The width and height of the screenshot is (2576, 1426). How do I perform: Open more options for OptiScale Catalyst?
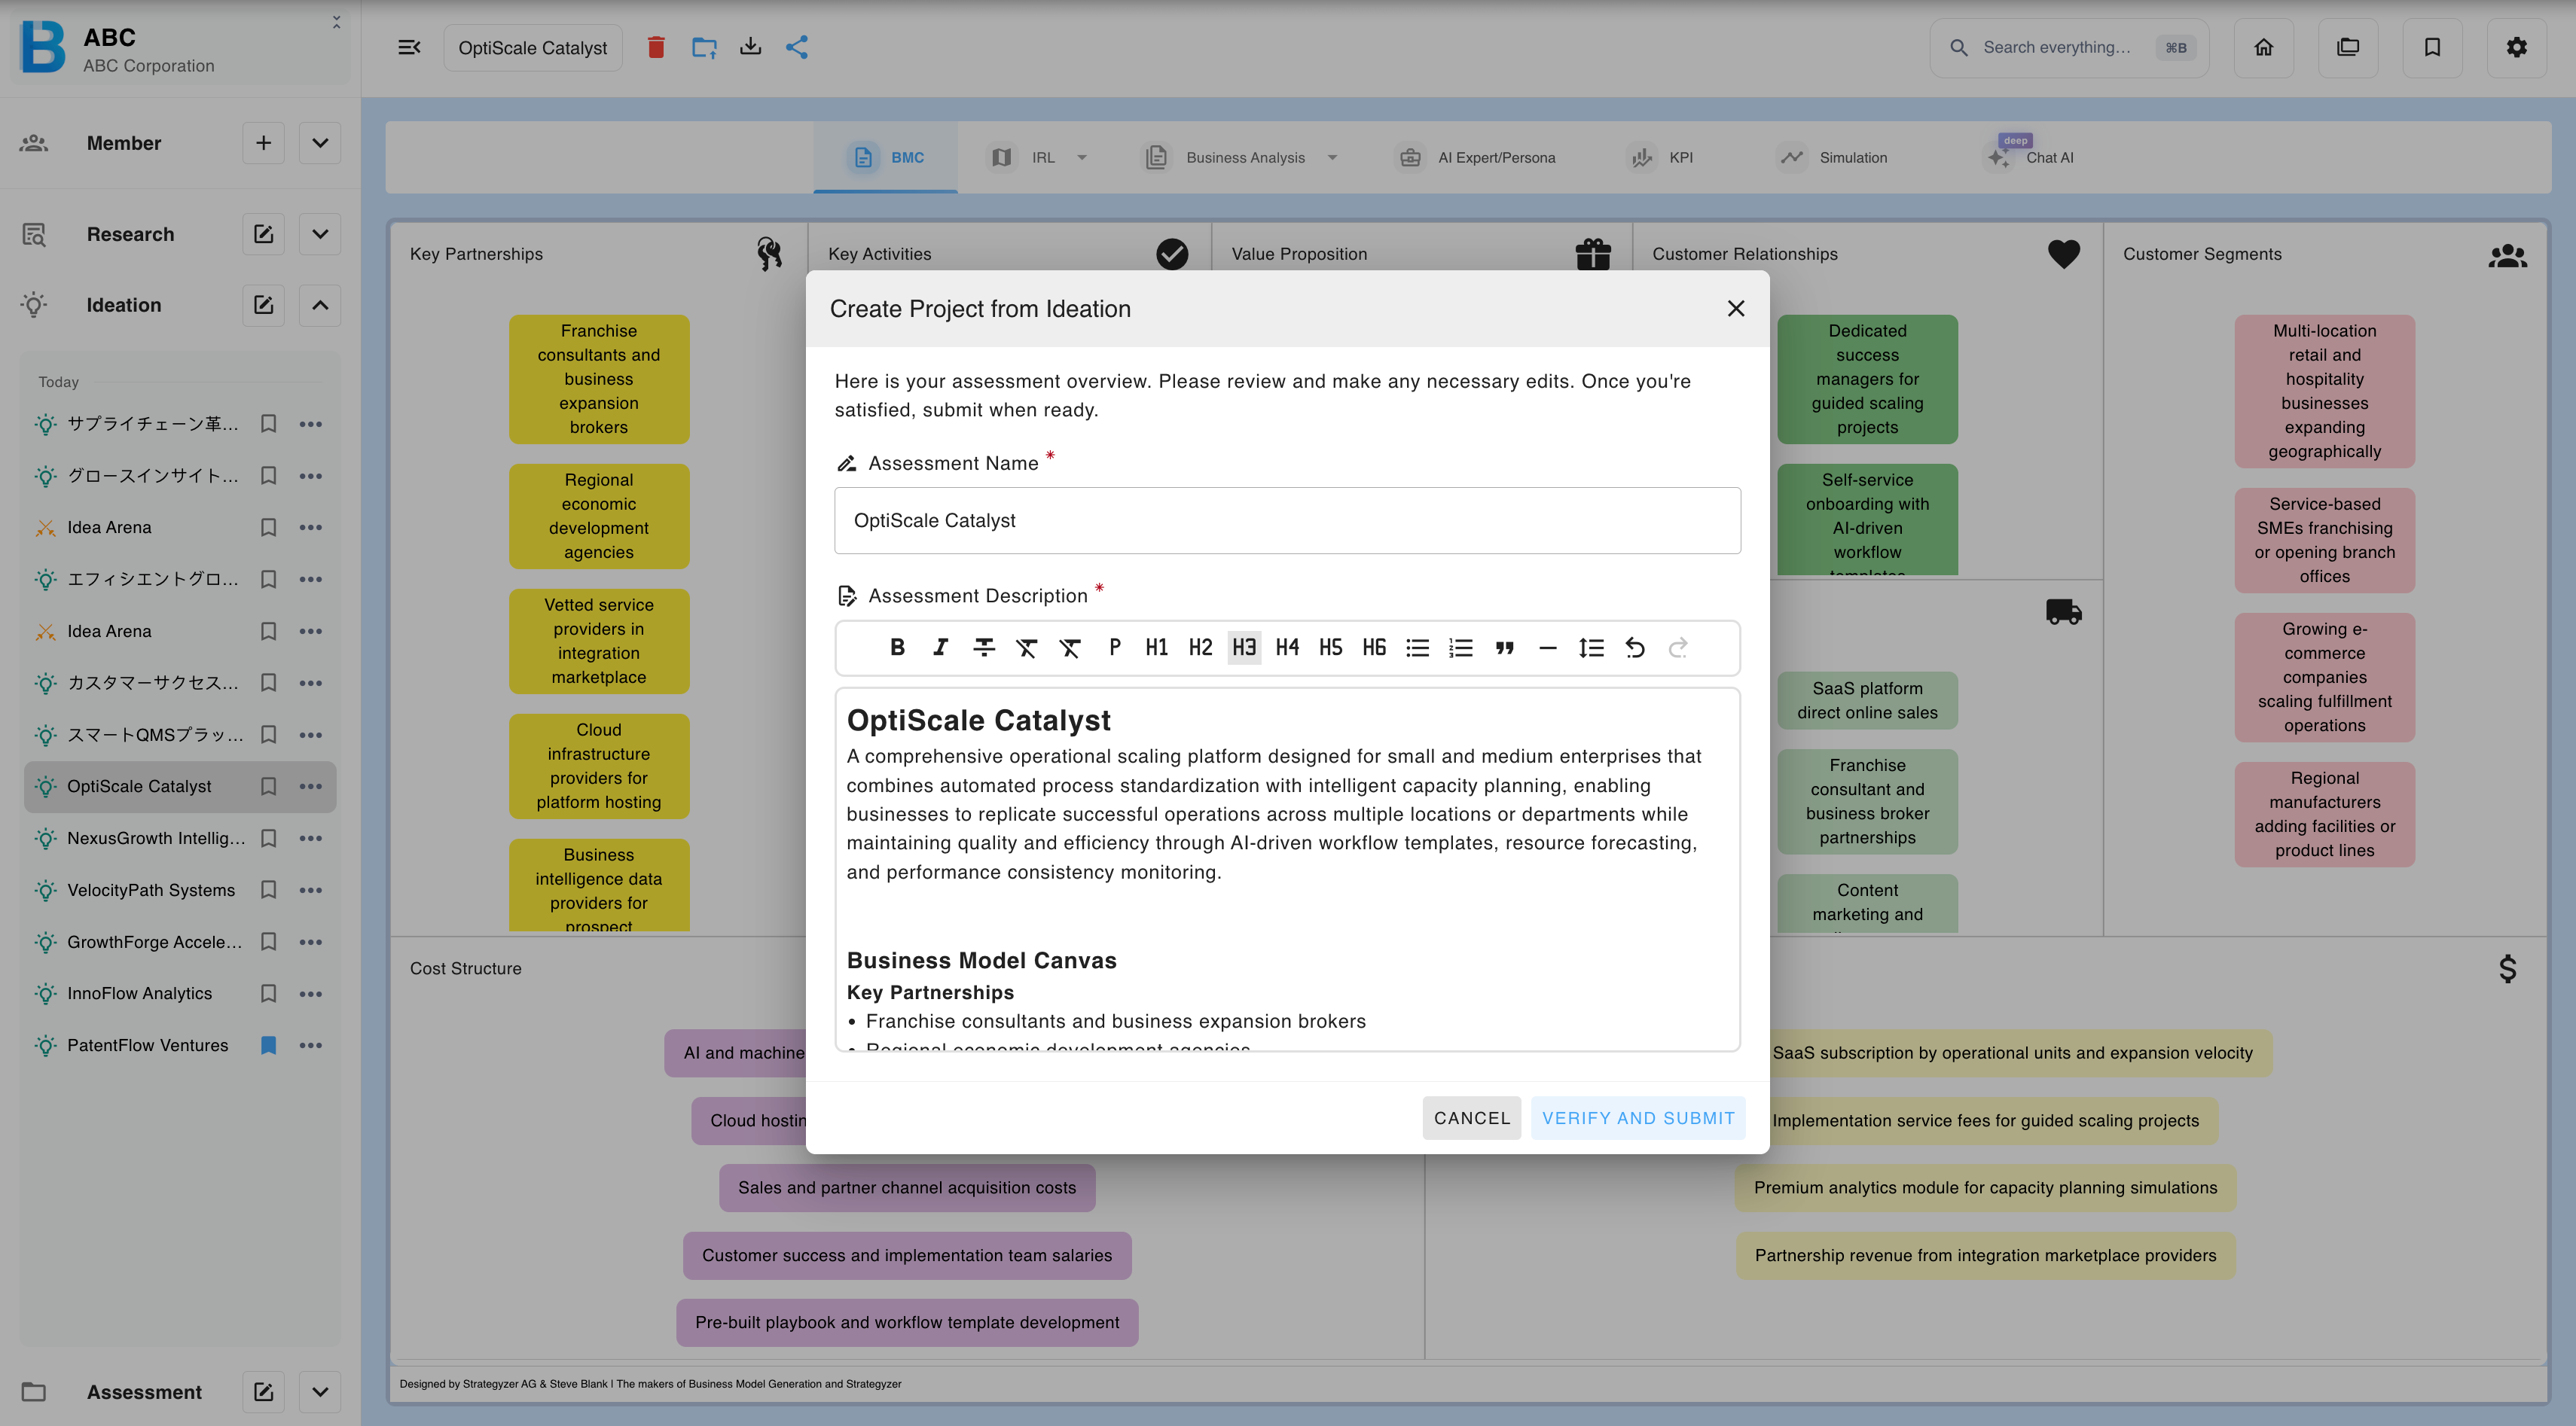[x=311, y=787]
